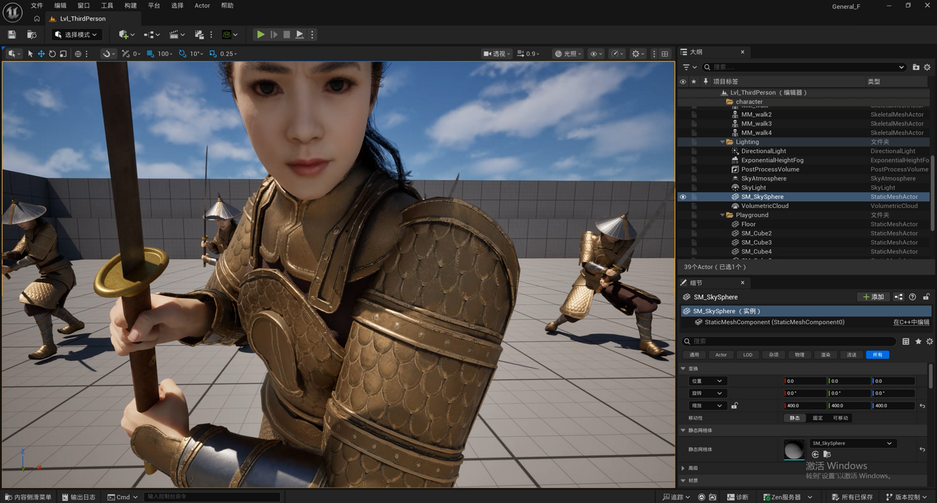Image resolution: width=937 pixels, height=503 pixels.
Task: Open the 光照 lit view mode dropdown
Action: point(568,54)
